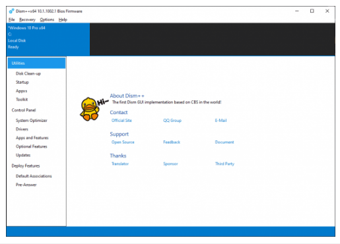
Task: Open the Help menu
Action: (63, 20)
